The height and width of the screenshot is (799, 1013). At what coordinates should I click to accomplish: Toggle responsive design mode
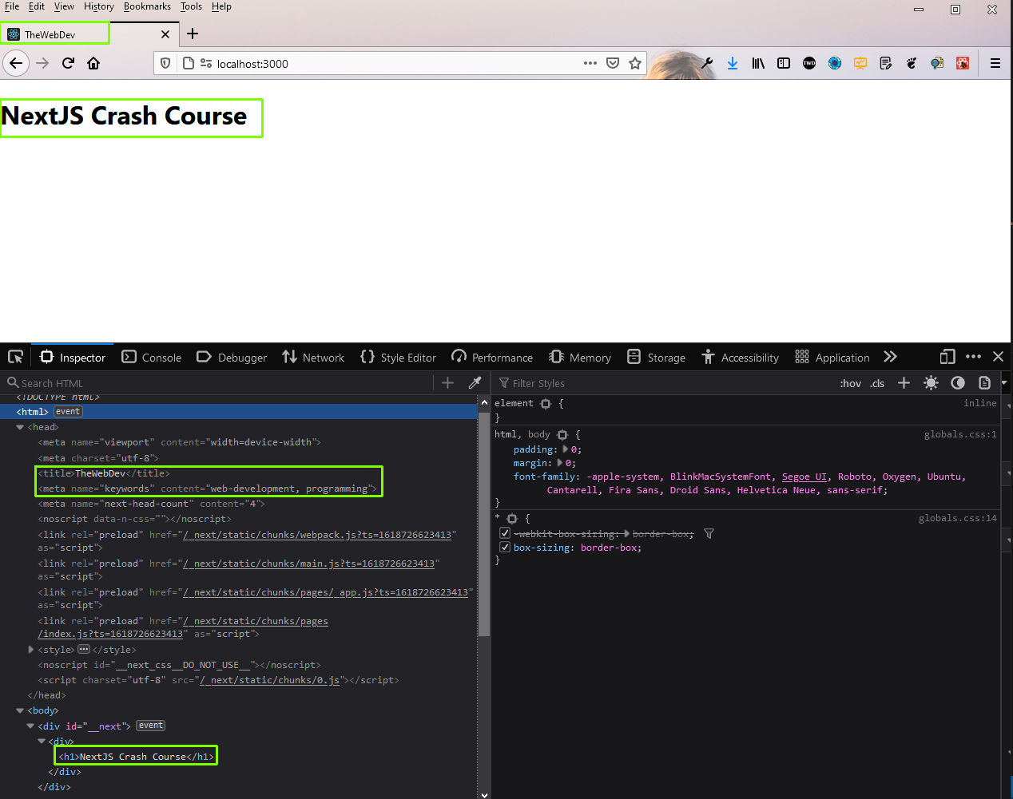(x=947, y=357)
